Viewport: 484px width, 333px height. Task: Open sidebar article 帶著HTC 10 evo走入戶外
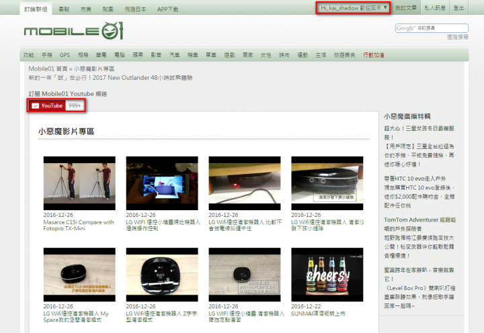click(415, 179)
